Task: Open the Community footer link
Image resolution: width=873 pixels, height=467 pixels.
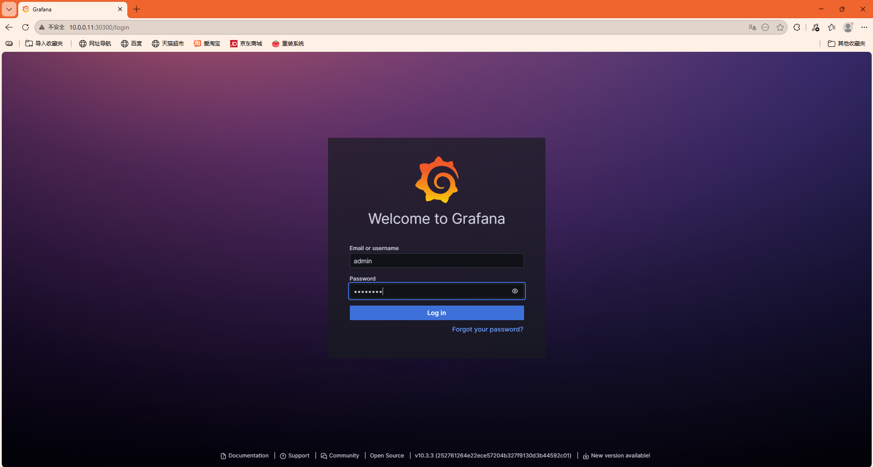Action: pyautogui.click(x=340, y=456)
